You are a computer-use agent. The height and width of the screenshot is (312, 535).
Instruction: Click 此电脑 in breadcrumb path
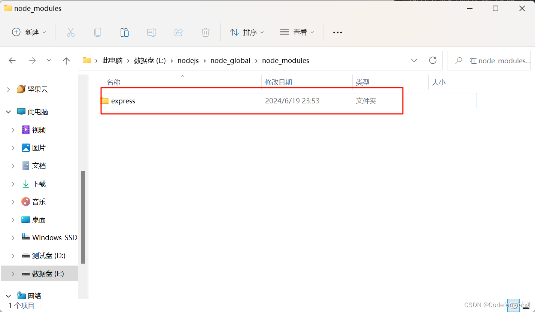112,60
